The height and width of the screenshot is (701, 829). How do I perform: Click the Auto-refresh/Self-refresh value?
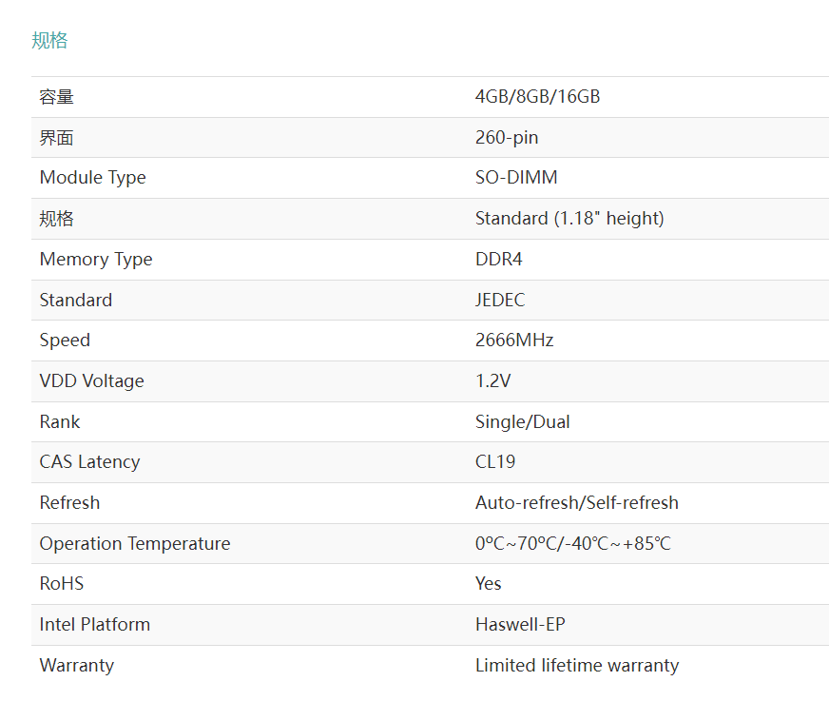[576, 502]
